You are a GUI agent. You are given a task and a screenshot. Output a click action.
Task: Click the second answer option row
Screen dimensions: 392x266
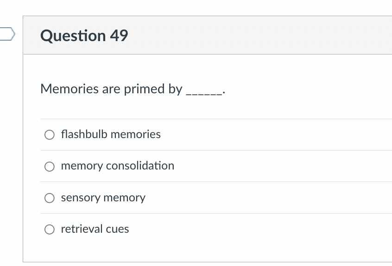tap(185, 166)
